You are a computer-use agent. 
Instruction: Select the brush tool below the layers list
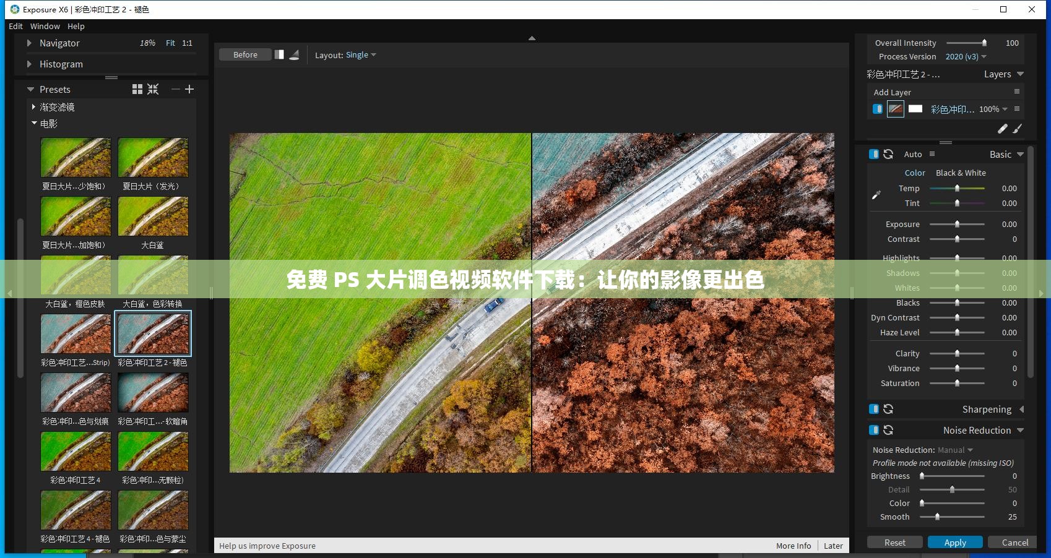tap(1018, 129)
